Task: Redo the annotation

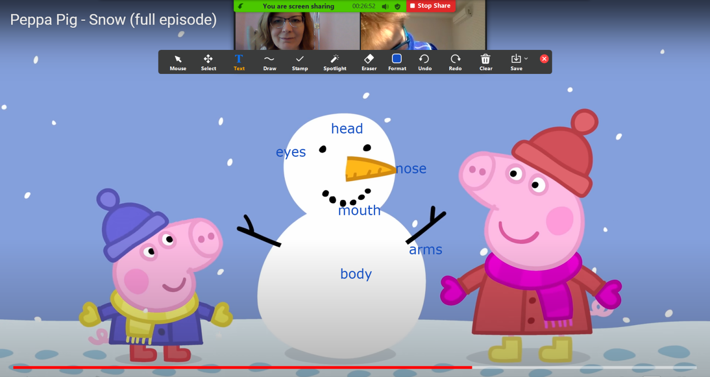Action: (x=455, y=62)
